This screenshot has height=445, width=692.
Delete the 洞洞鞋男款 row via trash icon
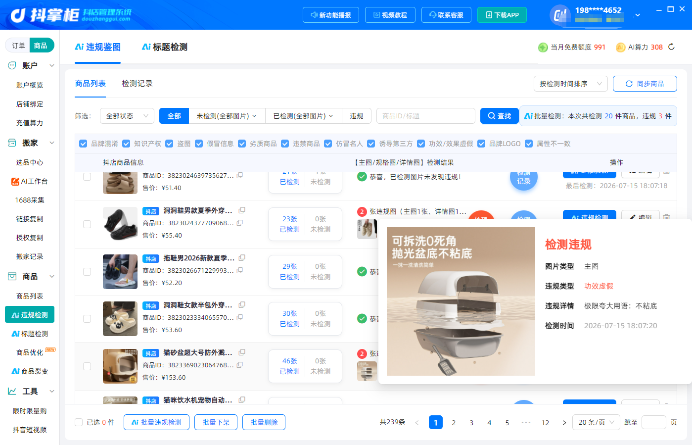point(666,217)
